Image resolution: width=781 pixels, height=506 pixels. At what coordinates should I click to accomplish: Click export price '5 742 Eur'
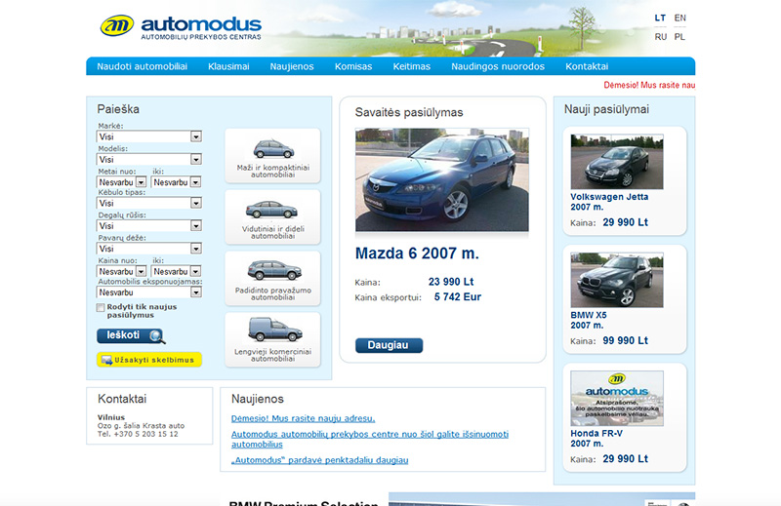(x=457, y=297)
